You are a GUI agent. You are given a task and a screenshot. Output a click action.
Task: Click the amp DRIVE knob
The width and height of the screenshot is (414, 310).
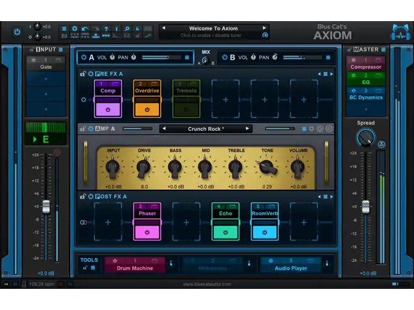coord(143,167)
